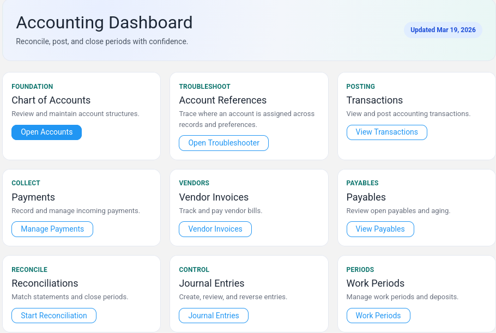Image resolution: width=496 pixels, height=333 pixels.
Task: Open the Journal Entries button
Action: pyautogui.click(x=214, y=316)
